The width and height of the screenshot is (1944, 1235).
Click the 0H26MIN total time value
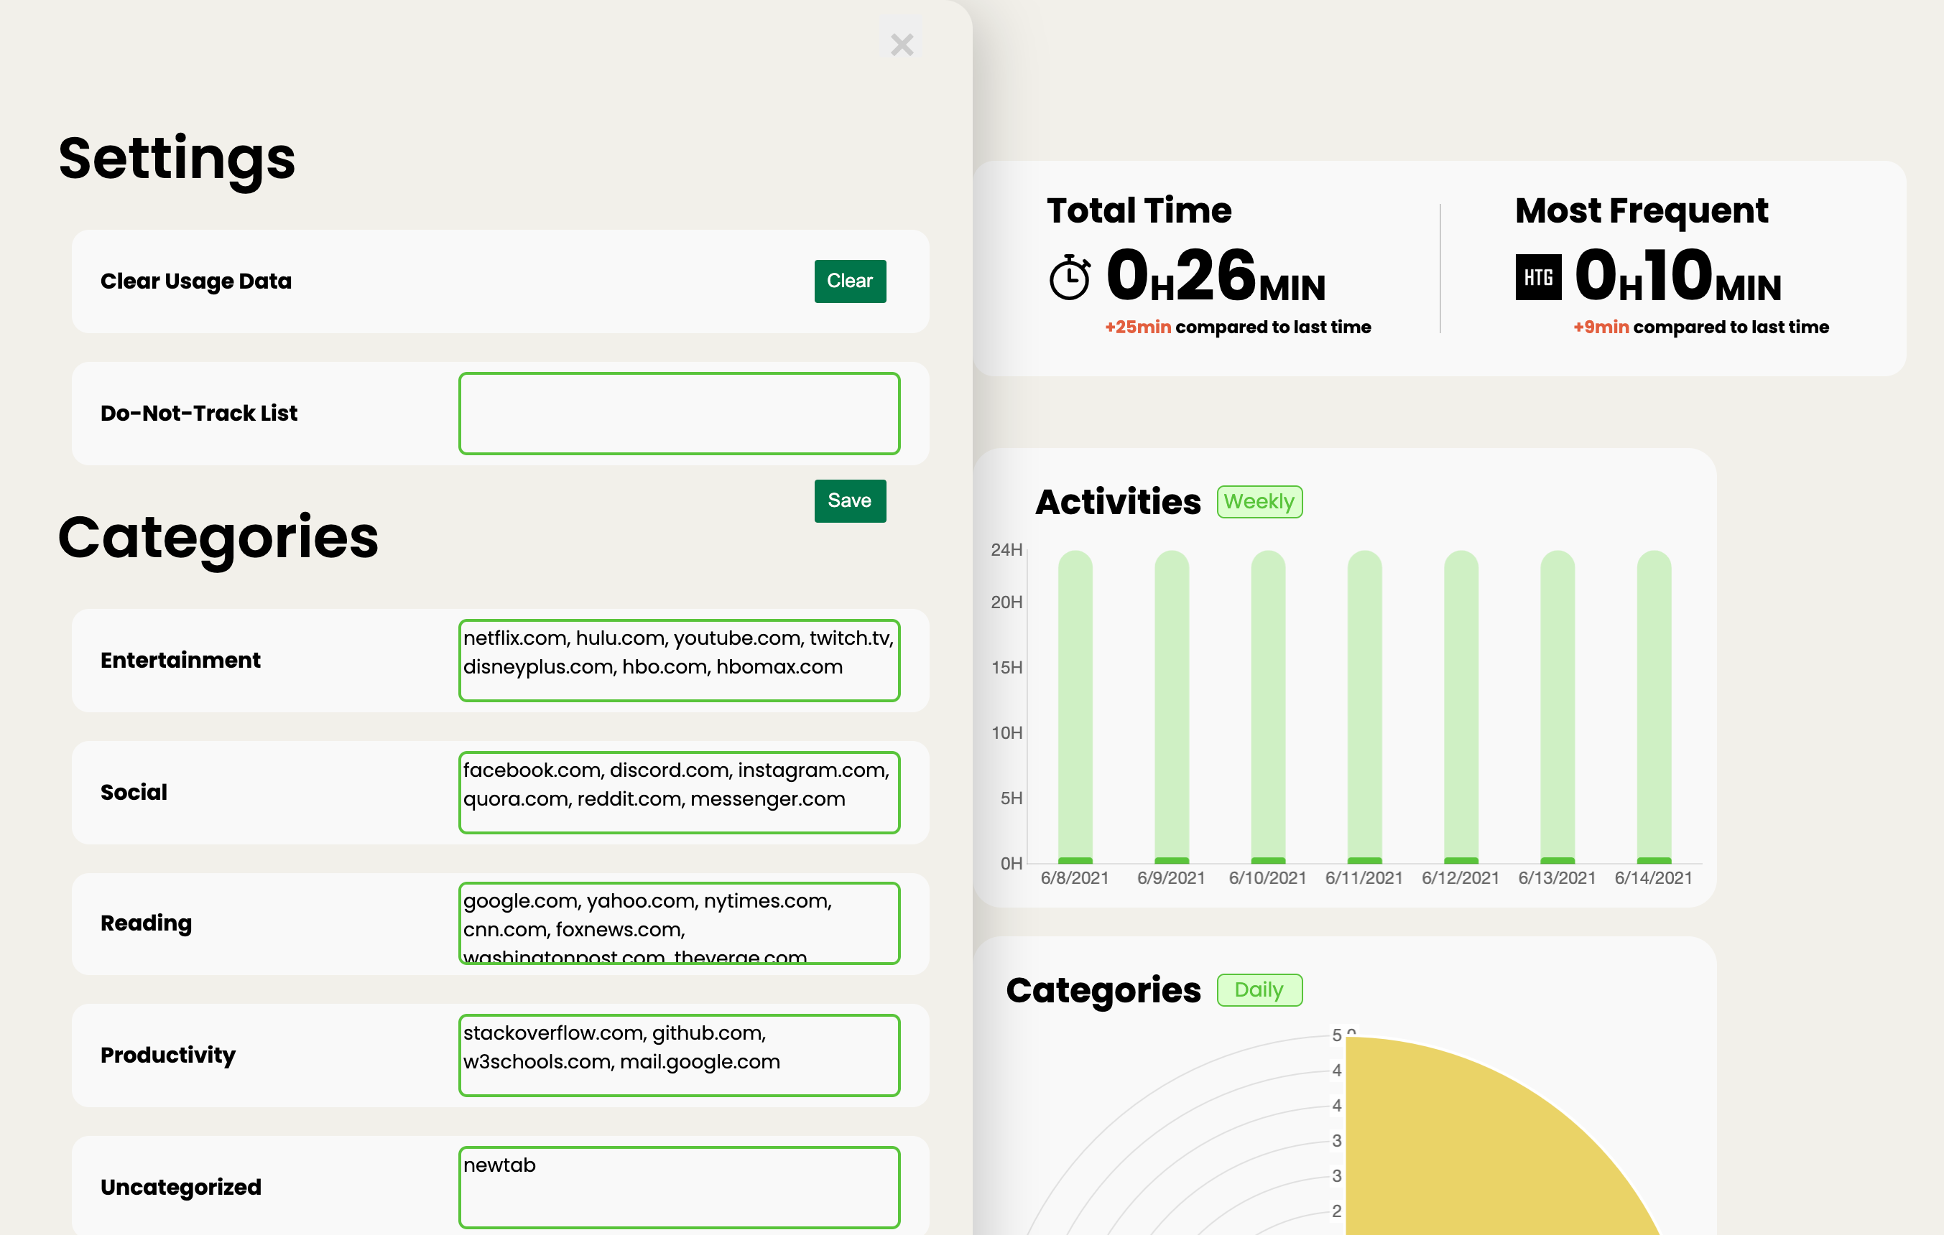(x=1216, y=275)
